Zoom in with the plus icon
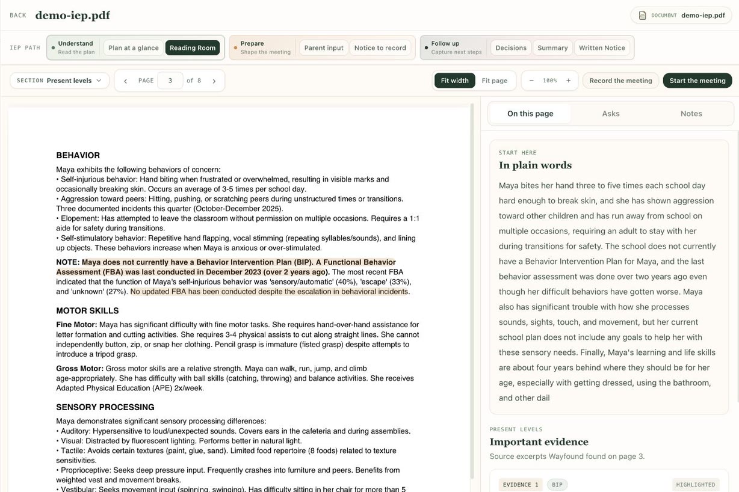Screen dimensions: 739x492 (x=568, y=81)
